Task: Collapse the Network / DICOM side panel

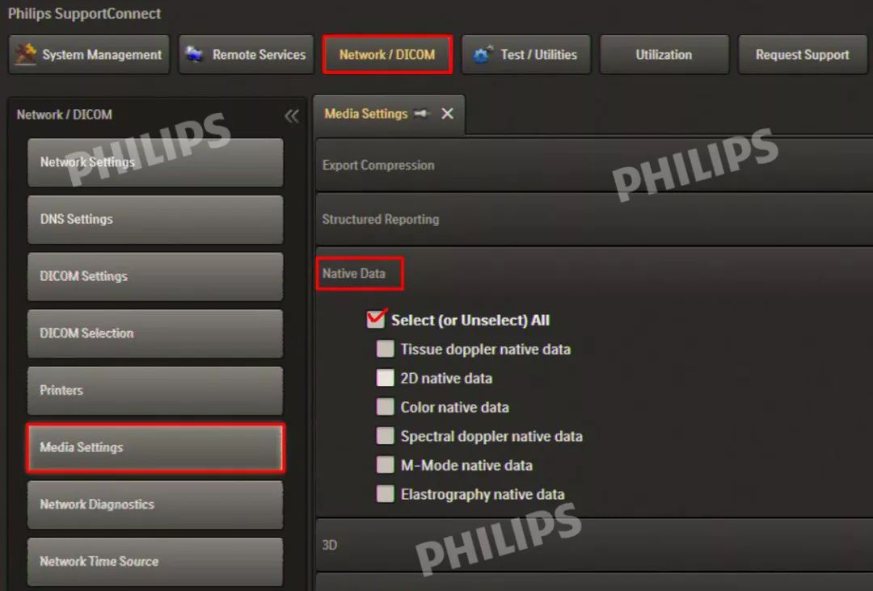Action: (291, 115)
